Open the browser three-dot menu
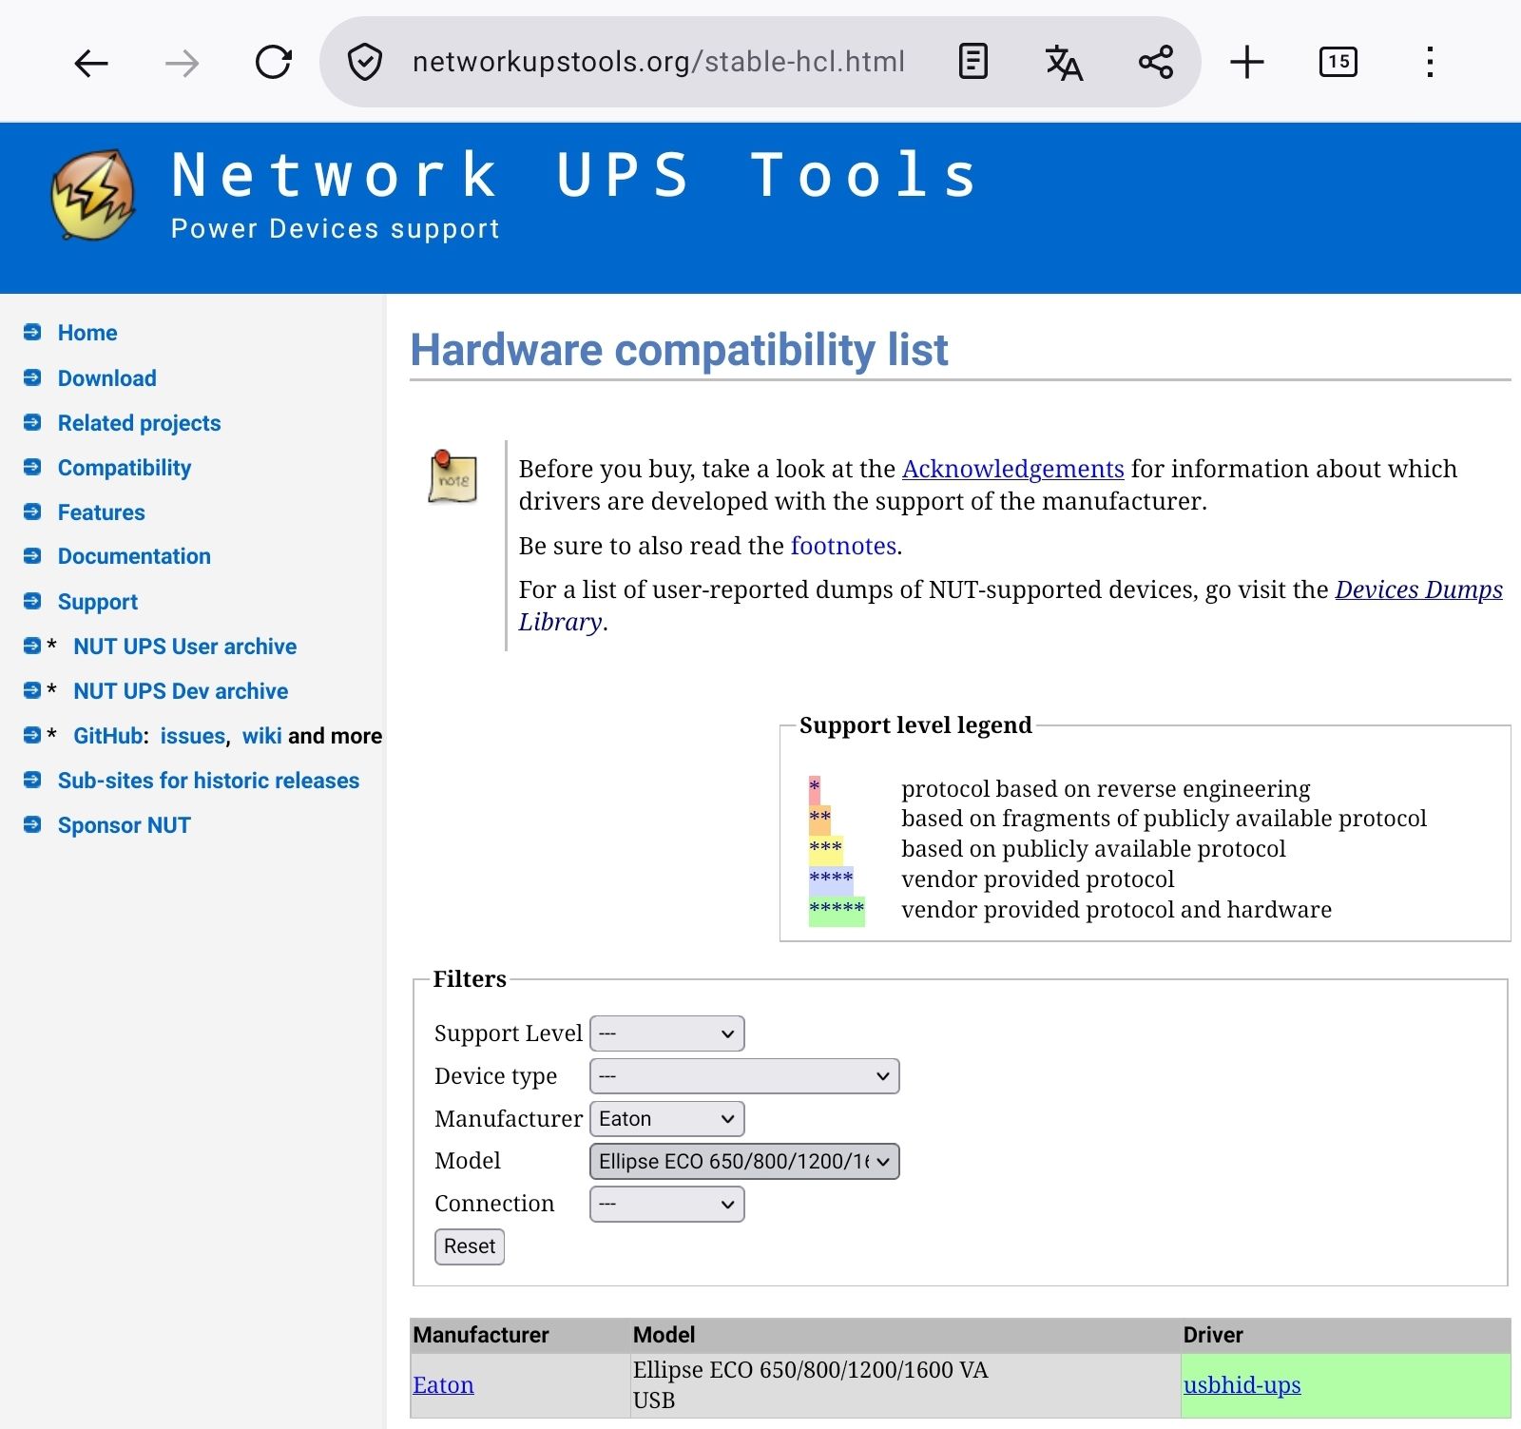The image size is (1521, 1429). tap(1429, 63)
